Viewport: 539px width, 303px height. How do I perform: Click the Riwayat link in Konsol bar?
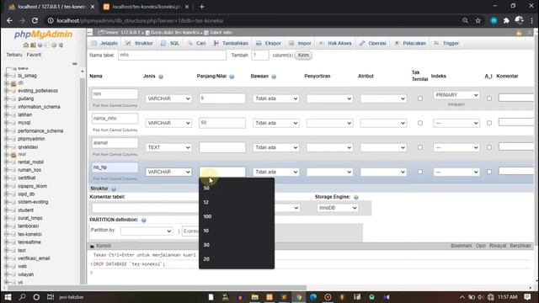tap(498, 246)
